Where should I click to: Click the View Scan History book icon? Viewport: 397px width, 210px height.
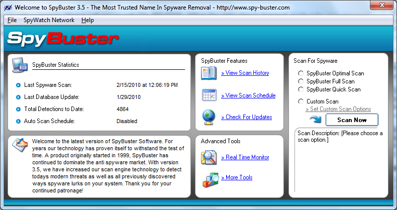[209, 73]
